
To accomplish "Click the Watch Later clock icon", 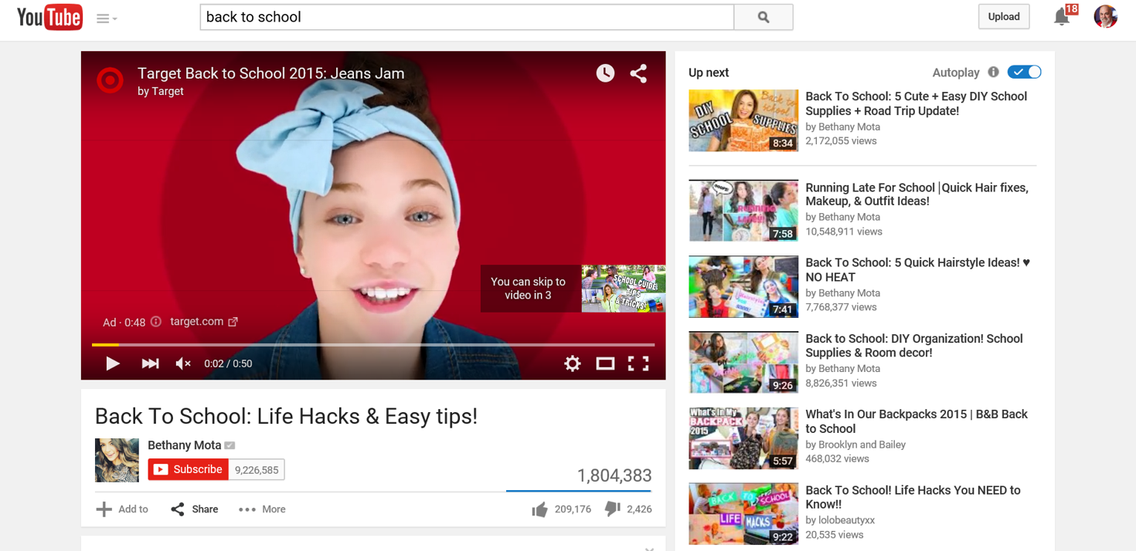I will tap(605, 73).
